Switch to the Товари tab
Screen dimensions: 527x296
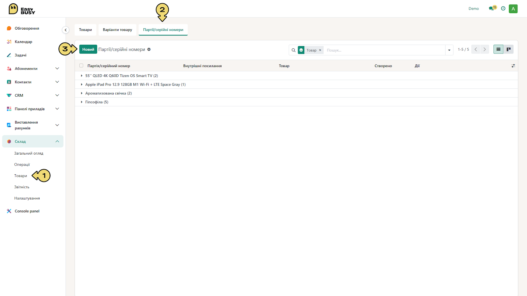pyautogui.click(x=85, y=30)
